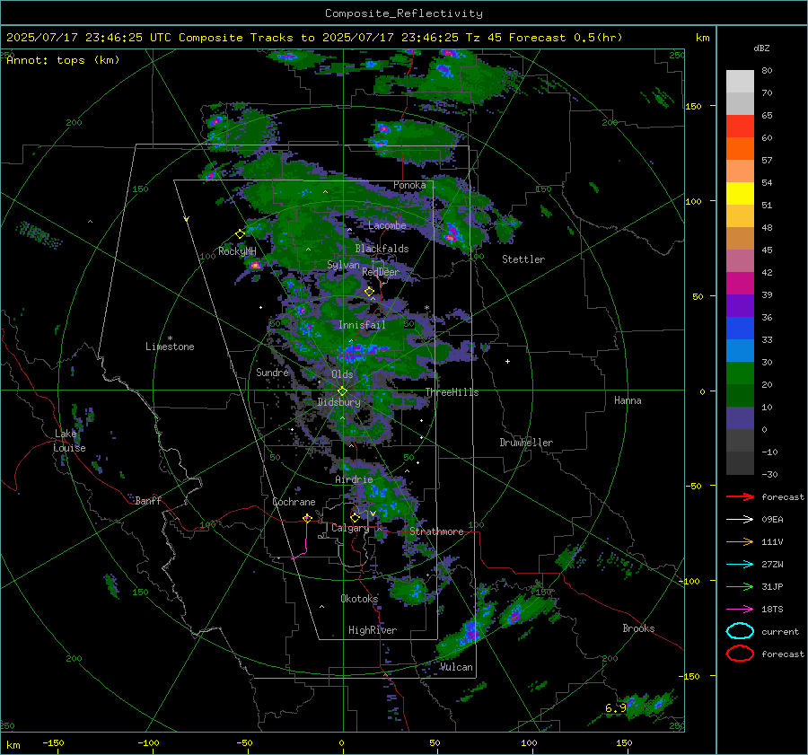This screenshot has width=808, height=755.
Task: Click the blue 36 dBZ color swatch
Action: [740, 328]
